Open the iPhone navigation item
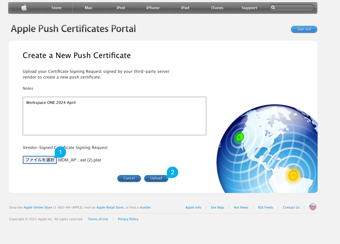 coord(153,8)
